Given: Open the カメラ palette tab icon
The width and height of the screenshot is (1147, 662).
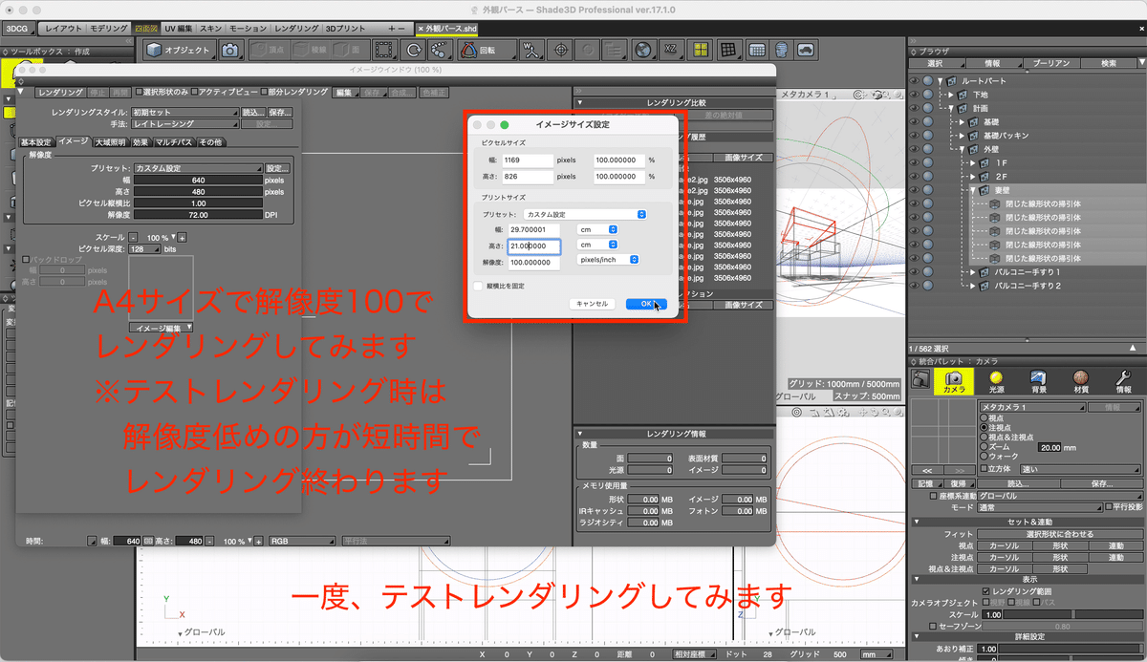Looking at the screenshot, I should (955, 382).
